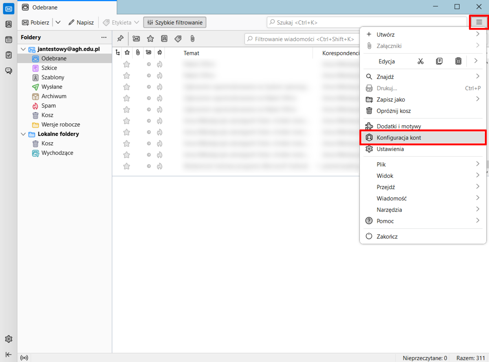
Task: Toggle the unread messages quick filter icon
Action: 136,39
